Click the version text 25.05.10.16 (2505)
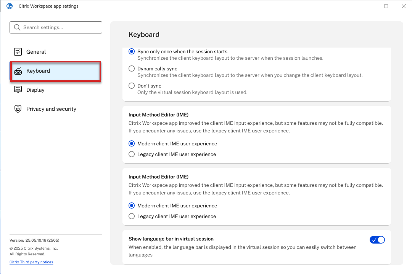The width and height of the screenshot is (412, 274). point(42,240)
